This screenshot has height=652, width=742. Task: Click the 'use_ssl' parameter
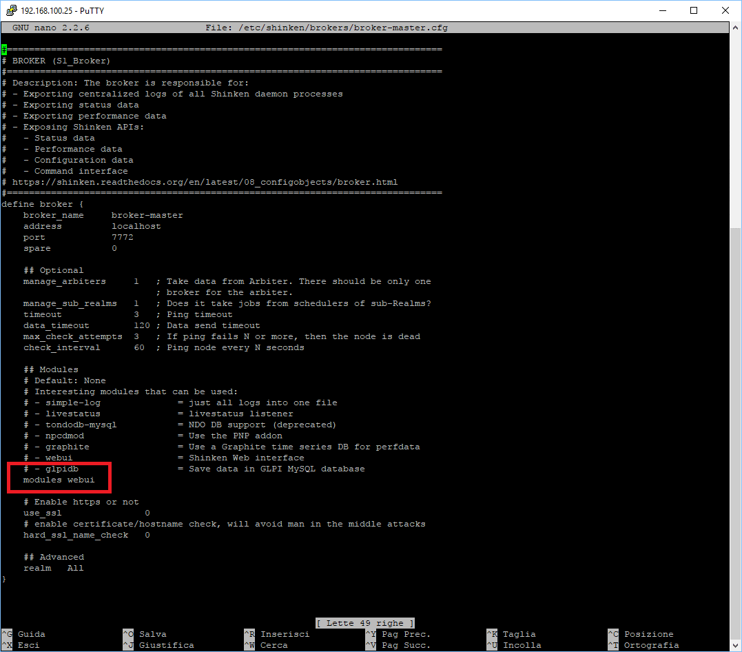tap(43, 513)
